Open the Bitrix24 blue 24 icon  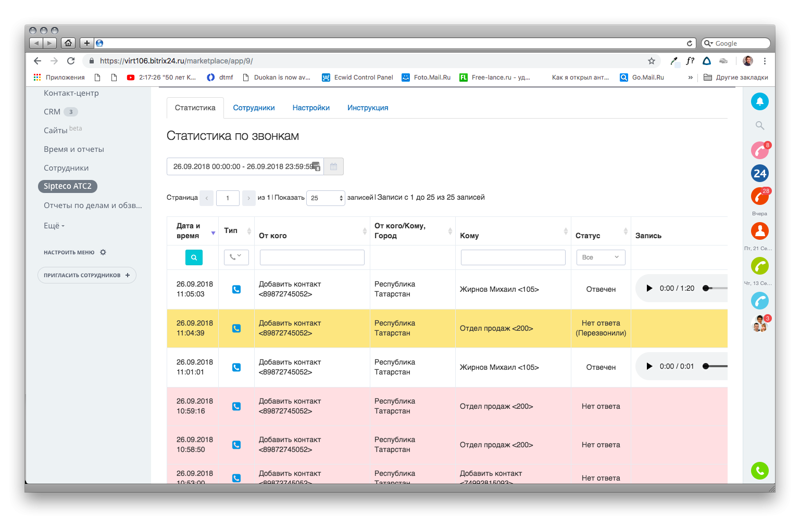pos(759,173)
